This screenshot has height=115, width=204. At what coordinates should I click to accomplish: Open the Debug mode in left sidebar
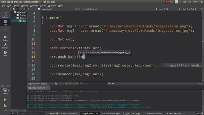point(5,38)
